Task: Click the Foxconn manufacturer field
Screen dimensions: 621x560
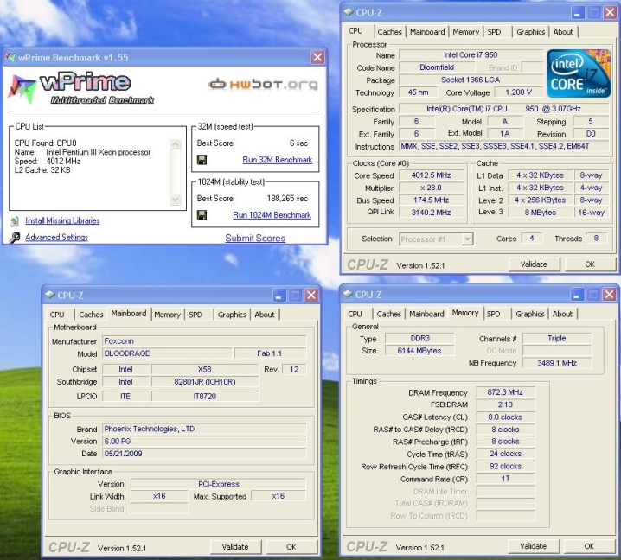Action: (x=204, y=341)
